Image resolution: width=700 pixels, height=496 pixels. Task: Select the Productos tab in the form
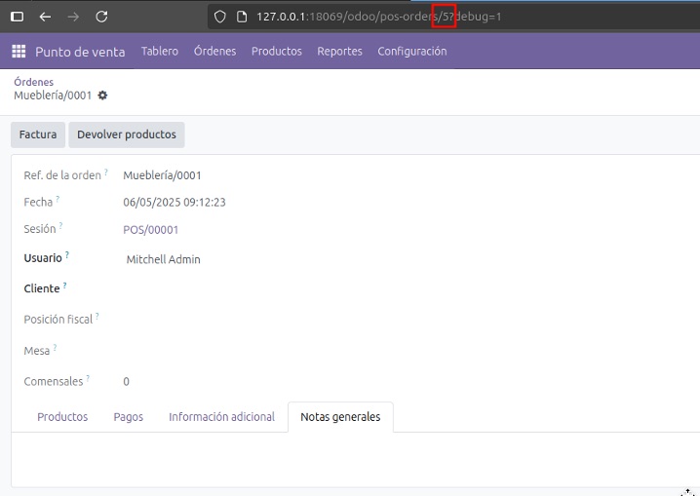click(x=62, y=417)
